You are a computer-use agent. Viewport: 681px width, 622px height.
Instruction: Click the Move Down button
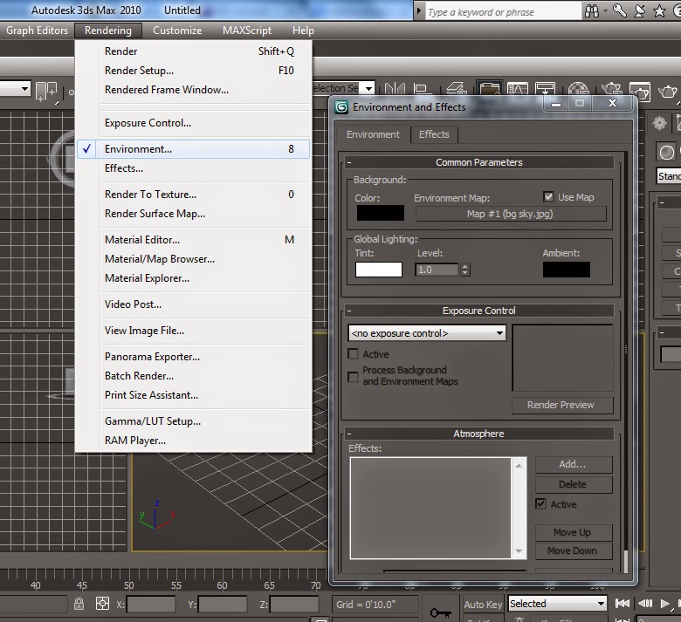click(574, 550)
